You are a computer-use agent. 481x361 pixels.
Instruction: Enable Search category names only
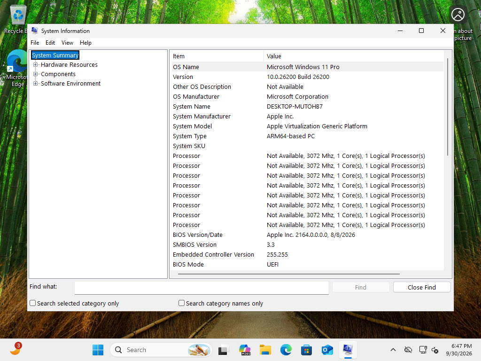pos(182,303)
